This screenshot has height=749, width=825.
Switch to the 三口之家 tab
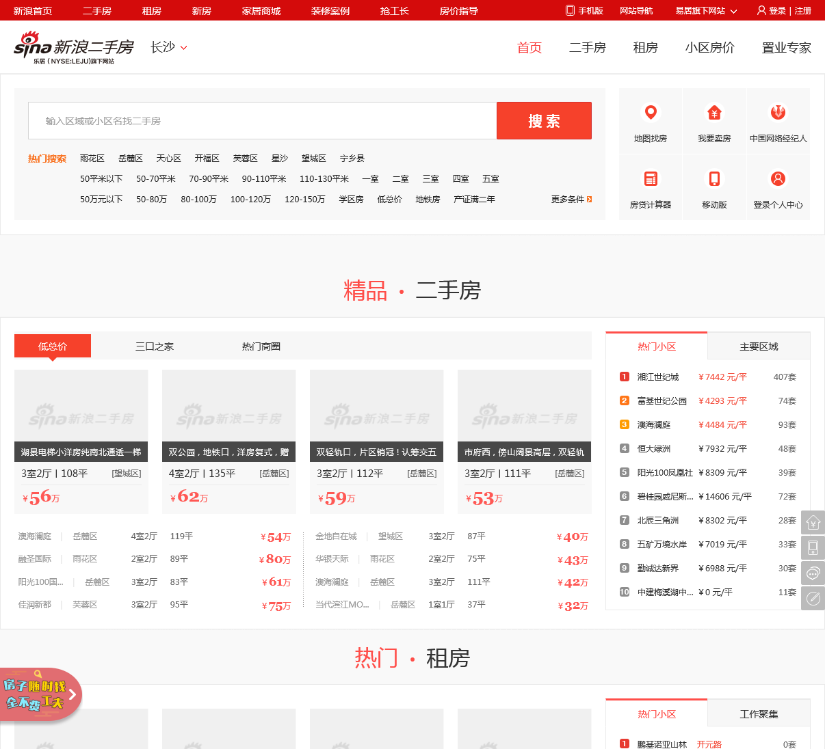click(x=155, y=346)
